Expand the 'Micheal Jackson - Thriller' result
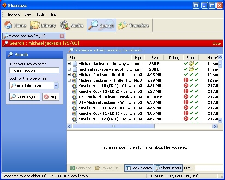 click(69, 80)
